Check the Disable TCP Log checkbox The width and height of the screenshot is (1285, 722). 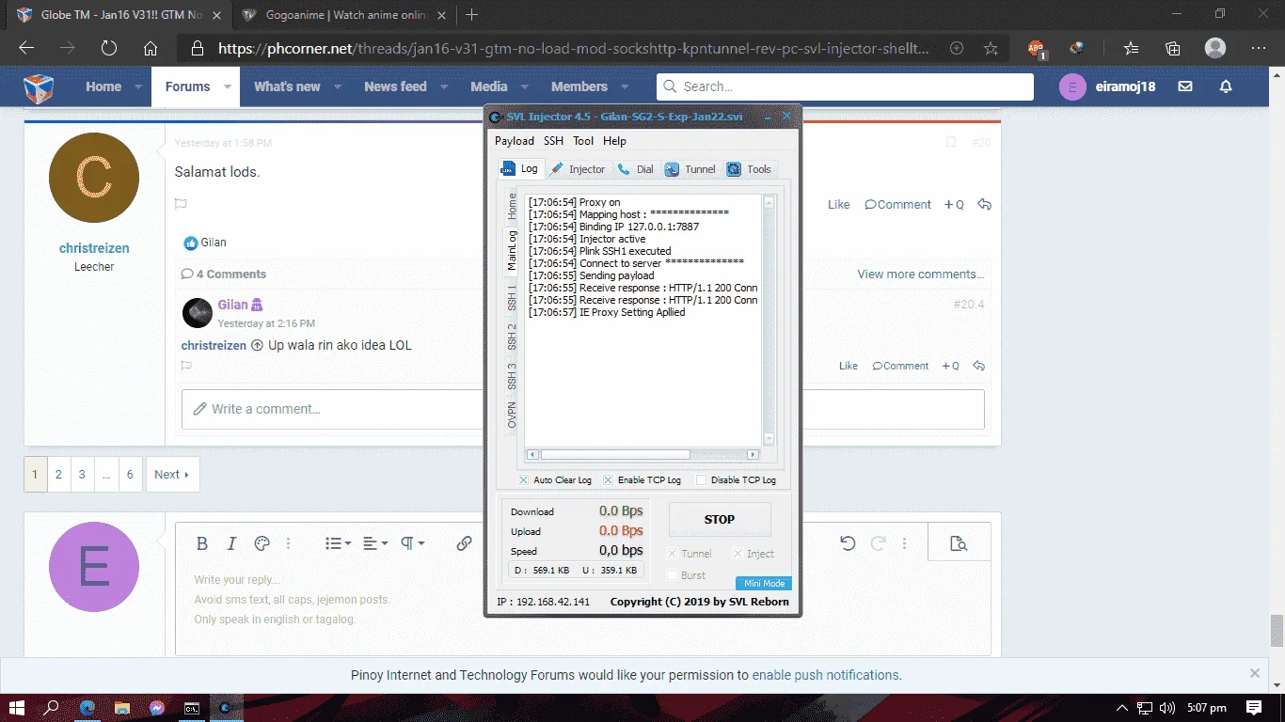[x=701, y=479]
